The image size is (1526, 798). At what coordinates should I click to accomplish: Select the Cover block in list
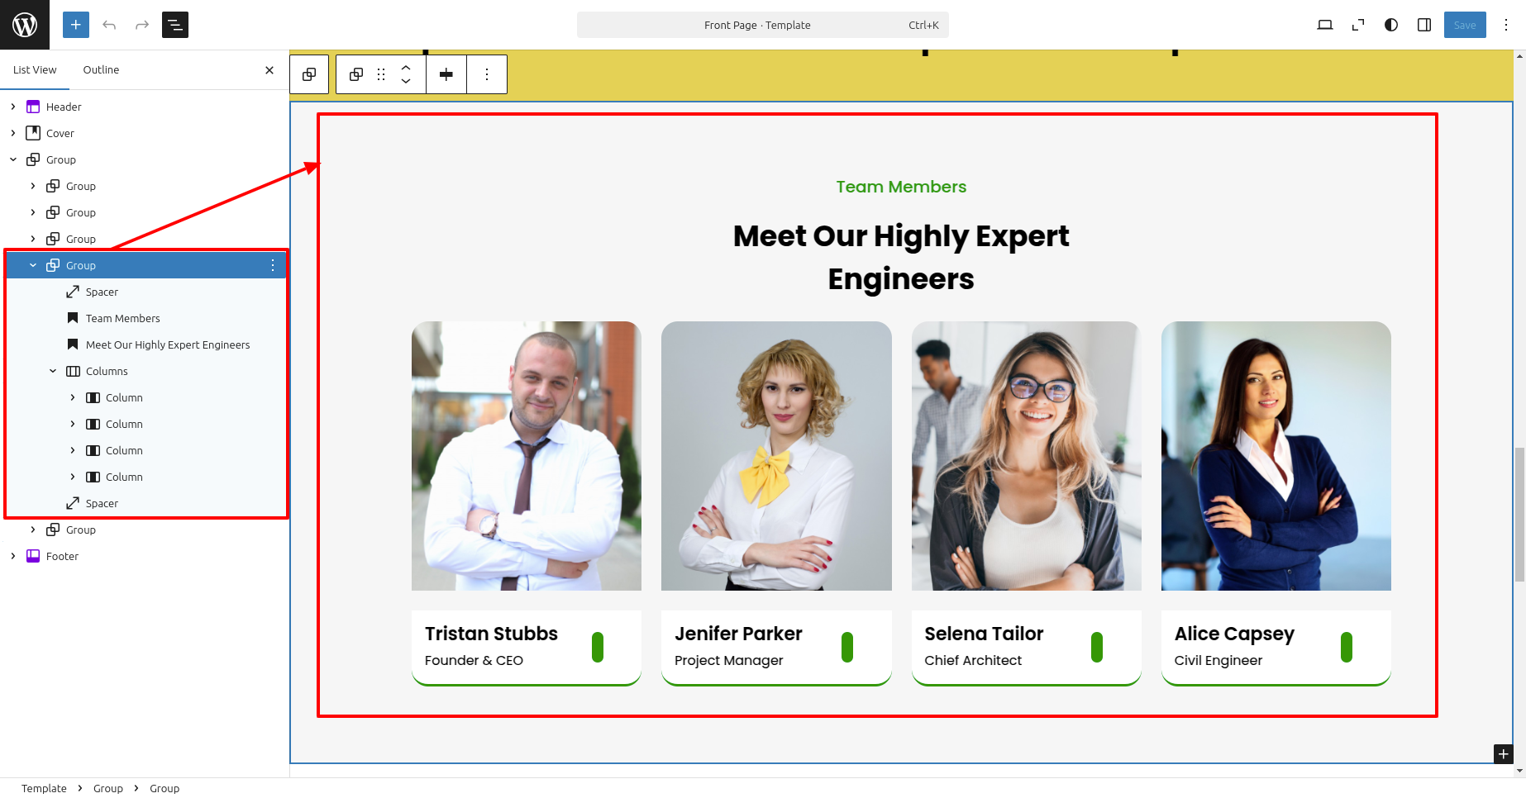coord(60,133)
